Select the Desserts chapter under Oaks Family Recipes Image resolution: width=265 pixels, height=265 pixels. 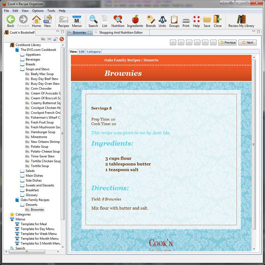point(31,205)
